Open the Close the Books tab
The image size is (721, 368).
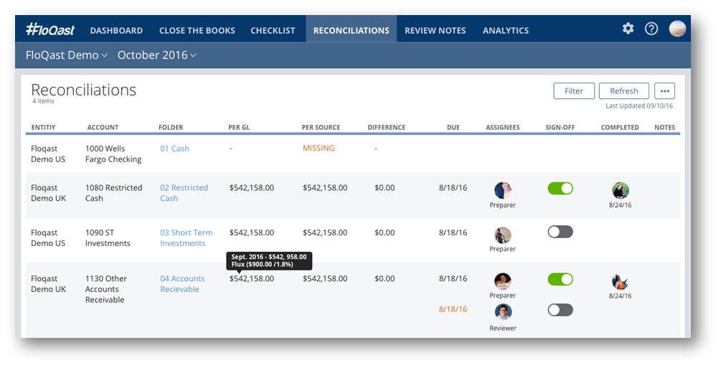(197, 30)
